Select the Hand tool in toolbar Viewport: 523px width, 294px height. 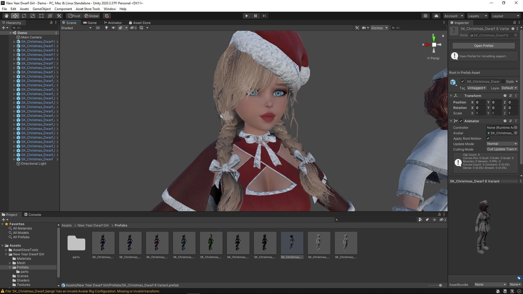point(6,16)
